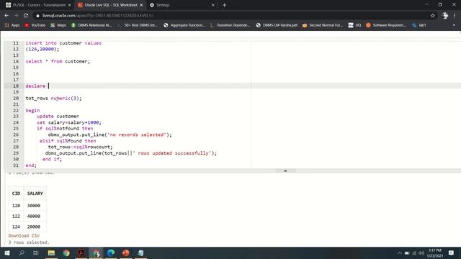This screenshot has width=461, height=259.
Task: Click the CID column header
Action: pos(16,194)
